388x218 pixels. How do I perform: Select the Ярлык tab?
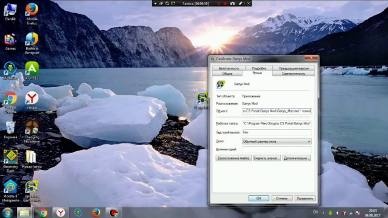pos(257,73)
